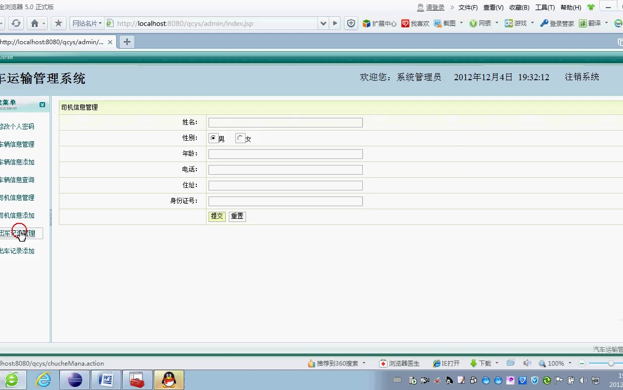Click the 注销系统 logout link

click(582, 77)
